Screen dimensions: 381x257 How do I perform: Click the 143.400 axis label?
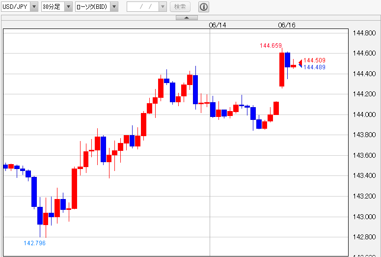(x=364, y=175)
